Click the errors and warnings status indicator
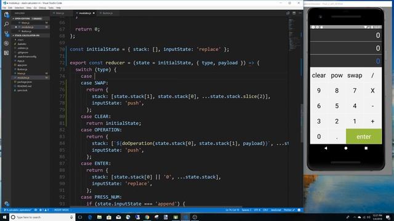The image size is (394, 221). click(44, 210)
